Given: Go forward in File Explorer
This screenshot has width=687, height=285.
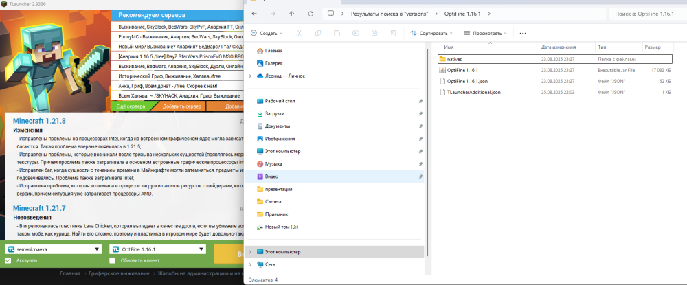Looking at the screenshot, I should (273, 14).
